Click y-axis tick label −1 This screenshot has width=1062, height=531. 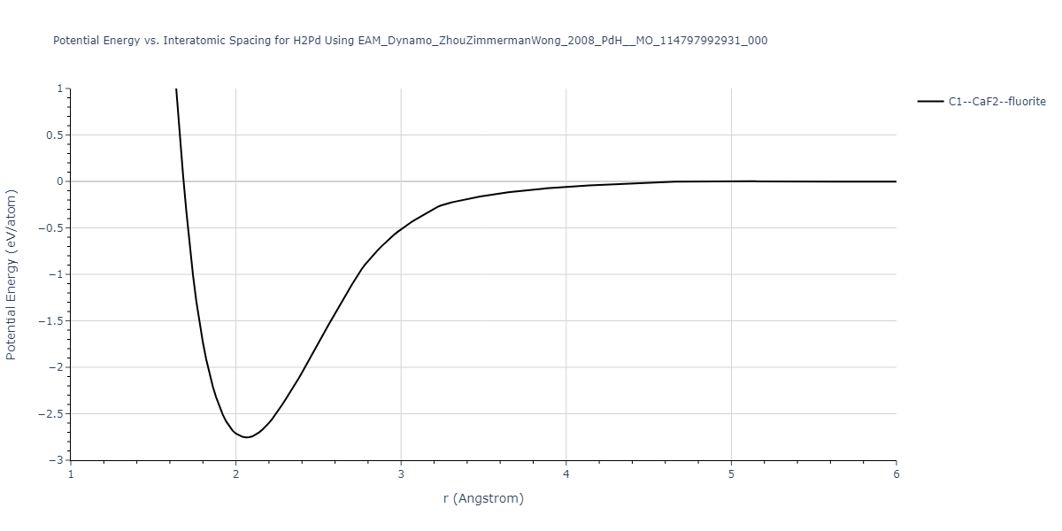coord(55,274)
